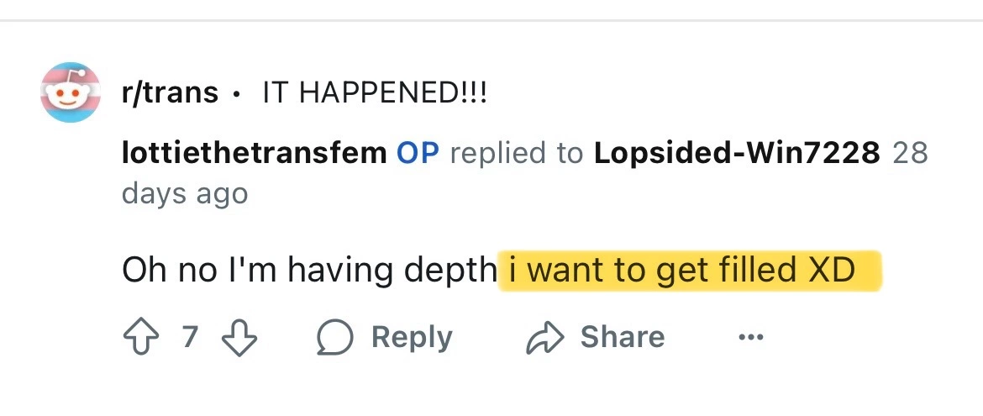Upvote the comment by lottiethetransfem

click(x=139, y=338)
